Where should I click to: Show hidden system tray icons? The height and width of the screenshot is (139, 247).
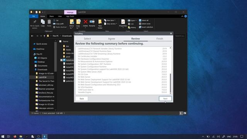tap(203, 137)
